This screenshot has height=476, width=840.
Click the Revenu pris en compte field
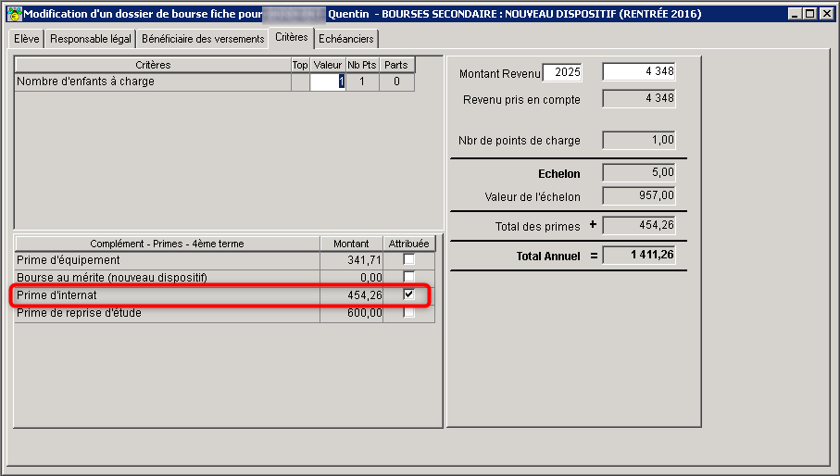[639, 98]
